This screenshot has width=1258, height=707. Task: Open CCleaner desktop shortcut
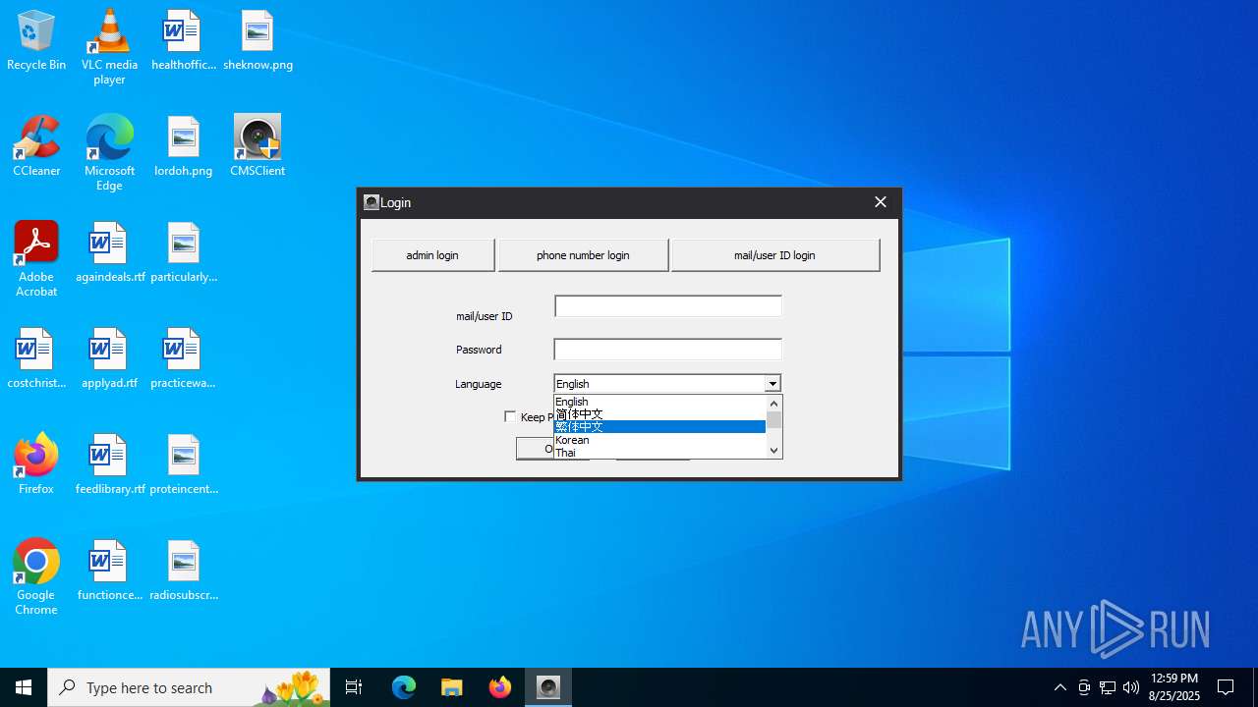(x=36, y=146)
